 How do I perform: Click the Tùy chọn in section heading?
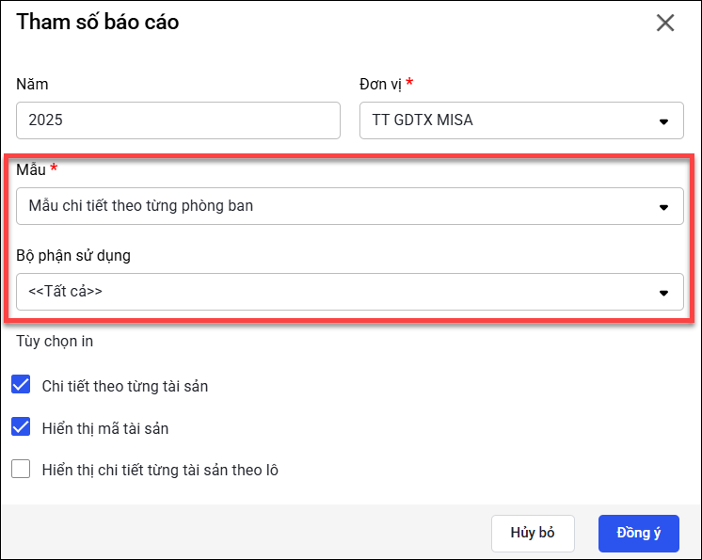(x=55, y=341)
